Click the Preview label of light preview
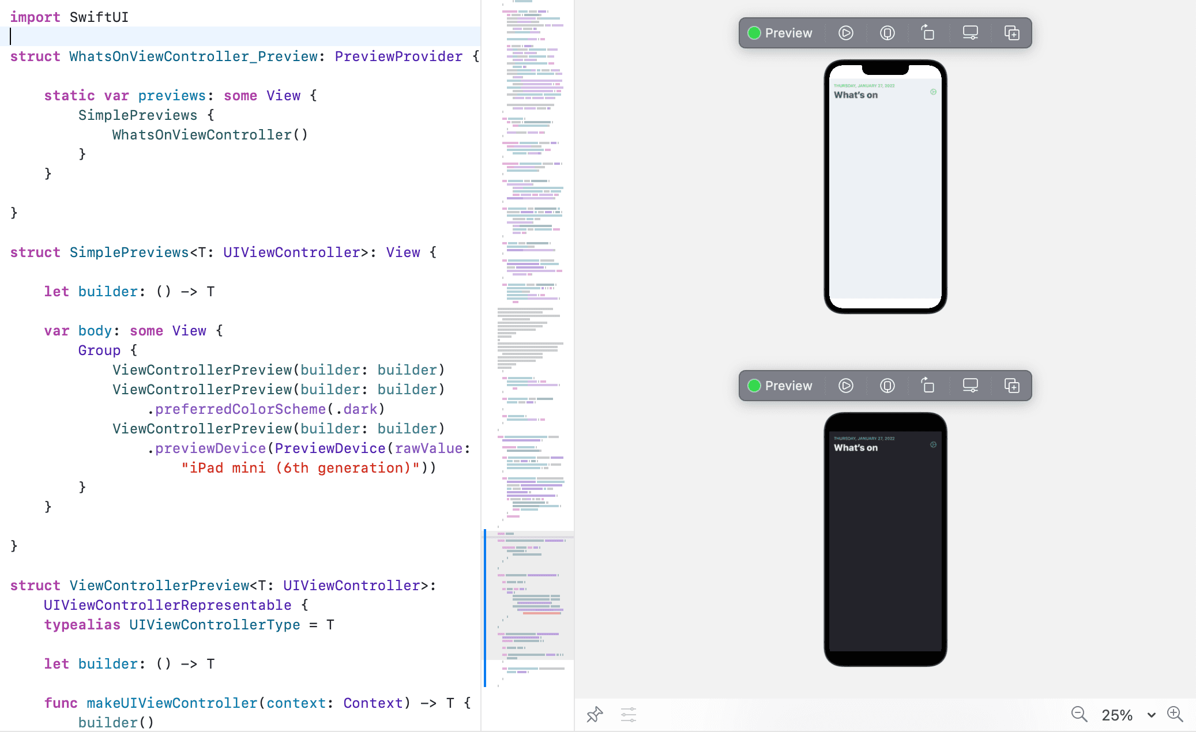 (788, 33)
